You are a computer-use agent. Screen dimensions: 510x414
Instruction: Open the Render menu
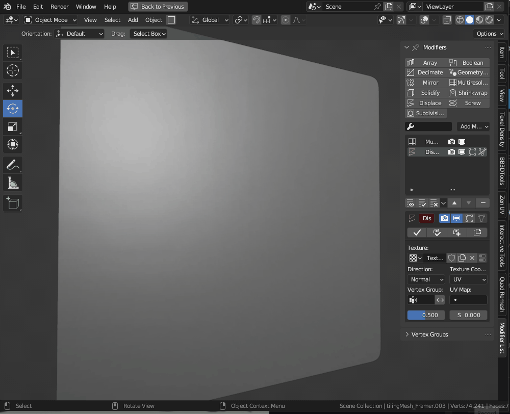[x=59, y=7]
